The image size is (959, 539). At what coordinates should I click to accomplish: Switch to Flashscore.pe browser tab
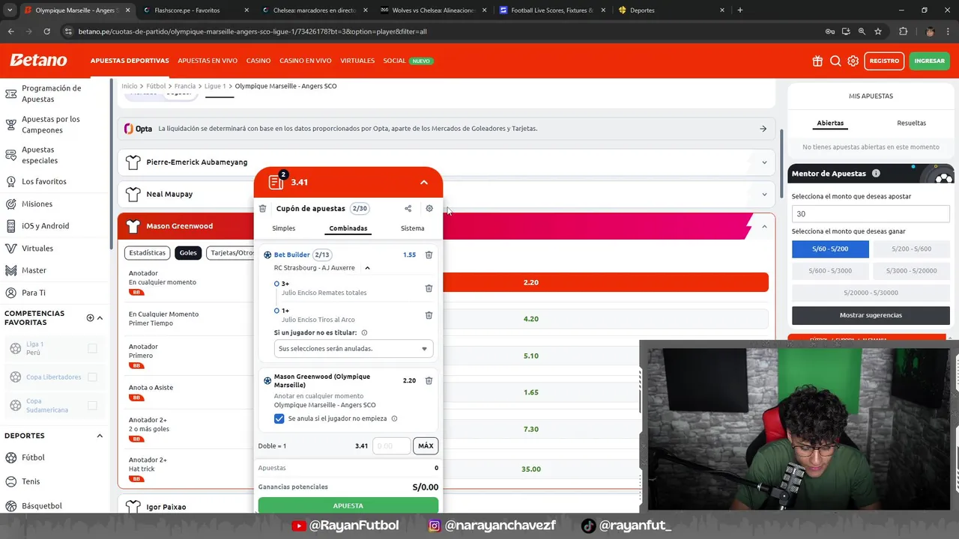pos(195,10)
